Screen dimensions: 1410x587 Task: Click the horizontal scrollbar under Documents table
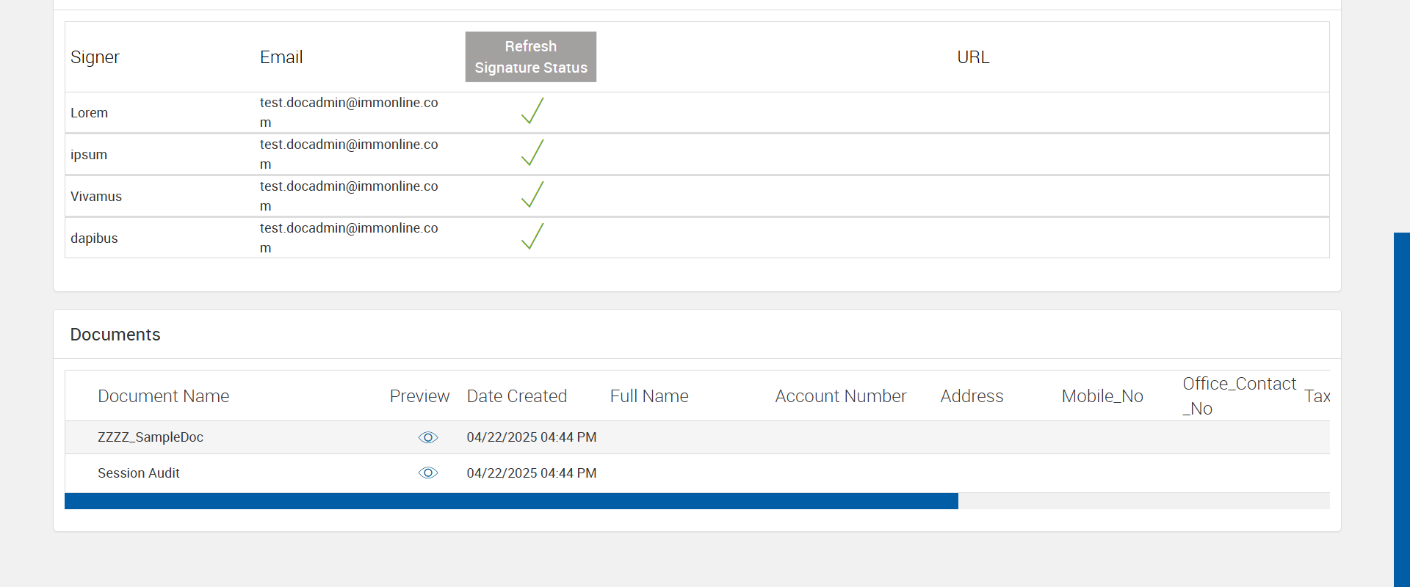coord(511,501)
